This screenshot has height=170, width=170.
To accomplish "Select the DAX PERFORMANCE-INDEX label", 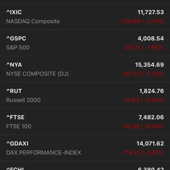I will click(44, 153).
